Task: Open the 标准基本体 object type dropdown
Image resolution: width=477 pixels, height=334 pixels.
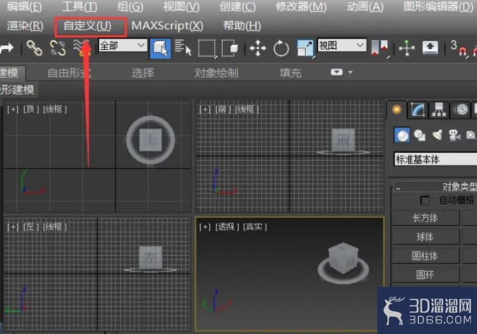Action: click(436, 159)
